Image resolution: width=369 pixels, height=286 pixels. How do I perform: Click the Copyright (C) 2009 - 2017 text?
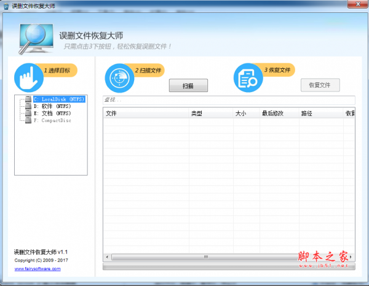(x=41, y=260)
